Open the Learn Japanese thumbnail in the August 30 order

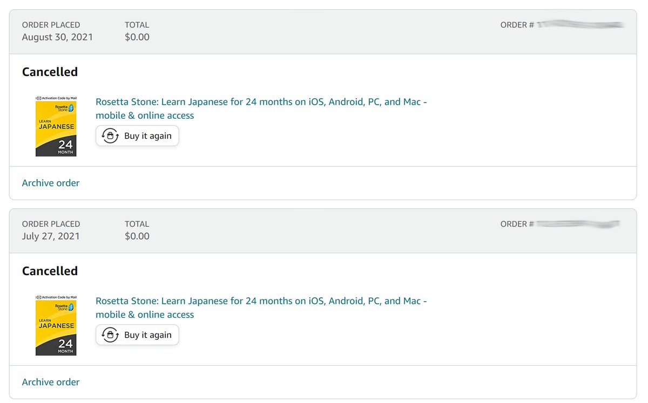[x=56, y=126]
